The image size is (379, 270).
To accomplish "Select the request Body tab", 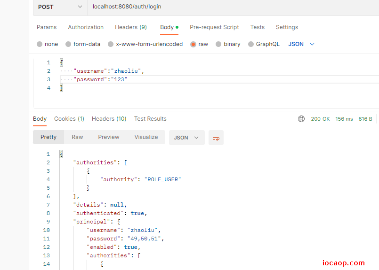I will 169,27.
